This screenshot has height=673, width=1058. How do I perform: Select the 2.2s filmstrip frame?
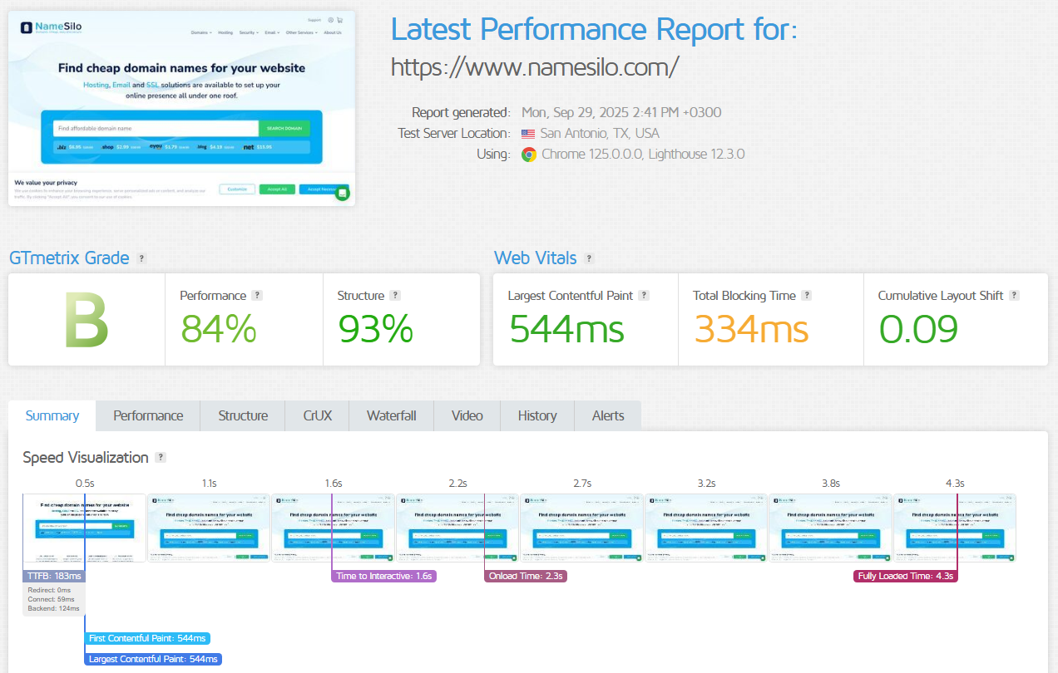tap(457, 528)
